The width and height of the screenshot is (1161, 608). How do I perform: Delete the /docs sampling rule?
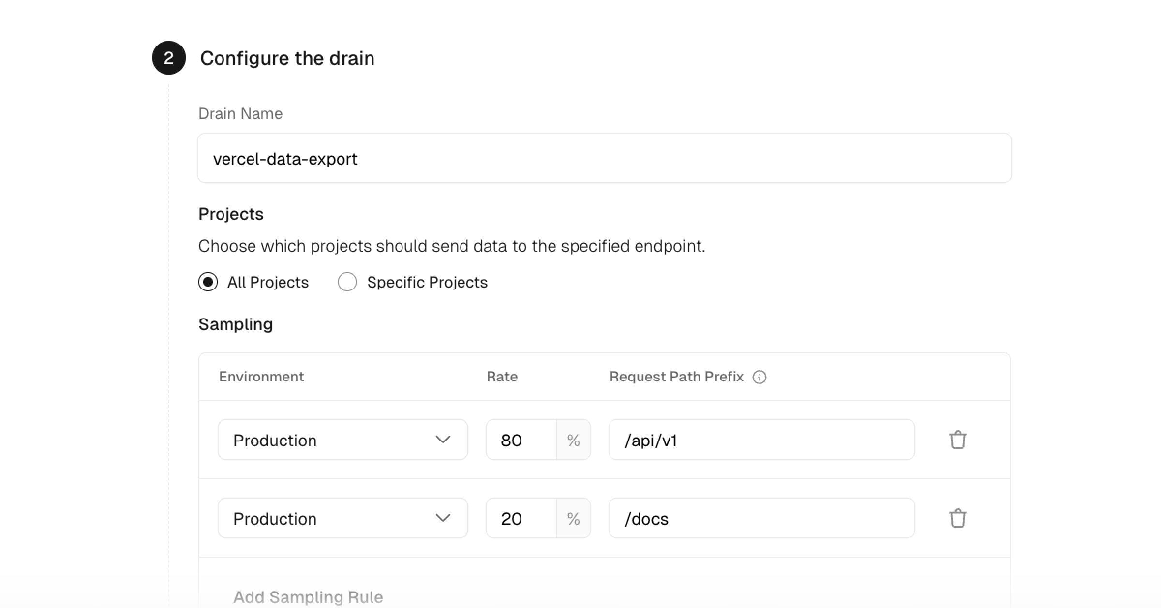(x=958, y=518)
